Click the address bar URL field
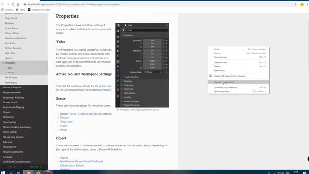 pyautogui.click(x=158, y=4)
